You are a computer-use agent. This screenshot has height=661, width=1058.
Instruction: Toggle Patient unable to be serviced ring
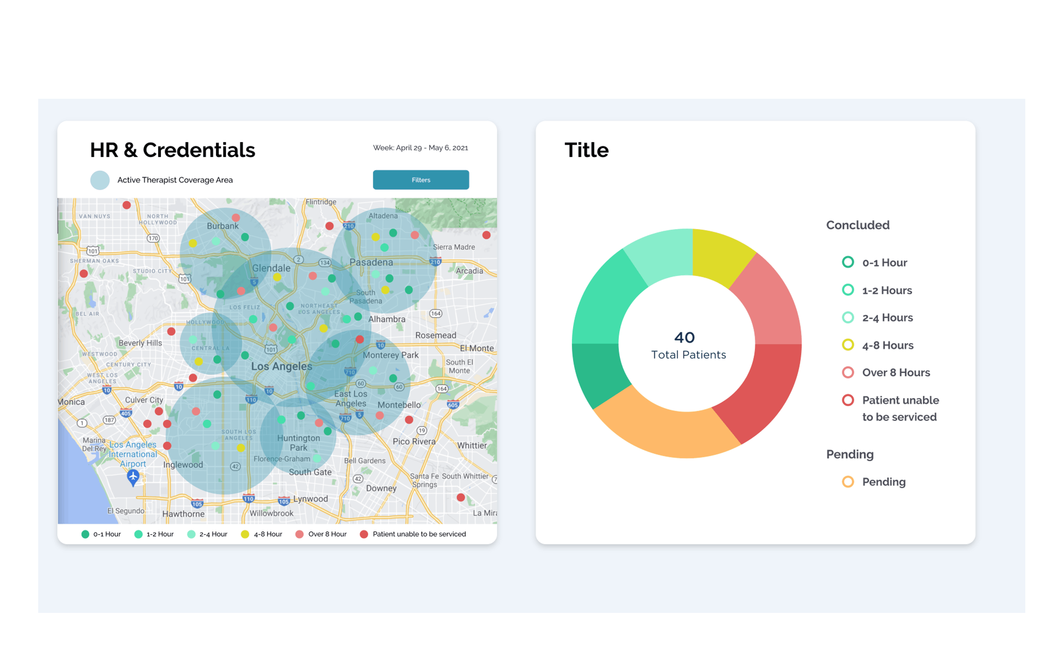point(848,400)
